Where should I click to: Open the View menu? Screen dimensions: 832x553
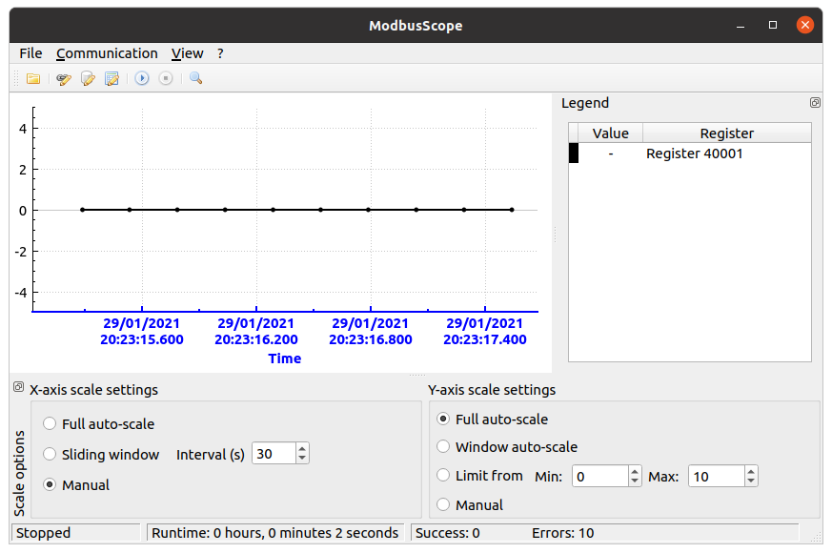187,53
